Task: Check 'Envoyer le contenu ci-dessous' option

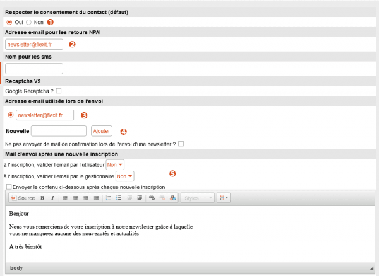Action: click(x=8, y=187)
